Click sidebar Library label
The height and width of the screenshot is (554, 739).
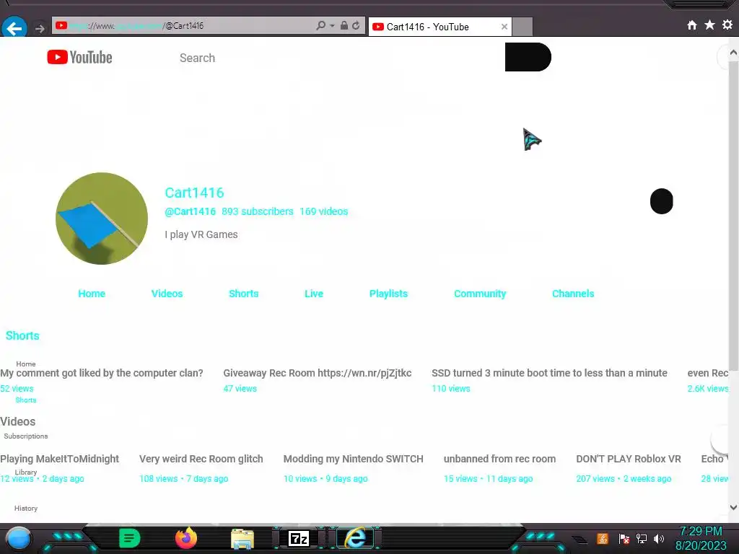(26, 472)
